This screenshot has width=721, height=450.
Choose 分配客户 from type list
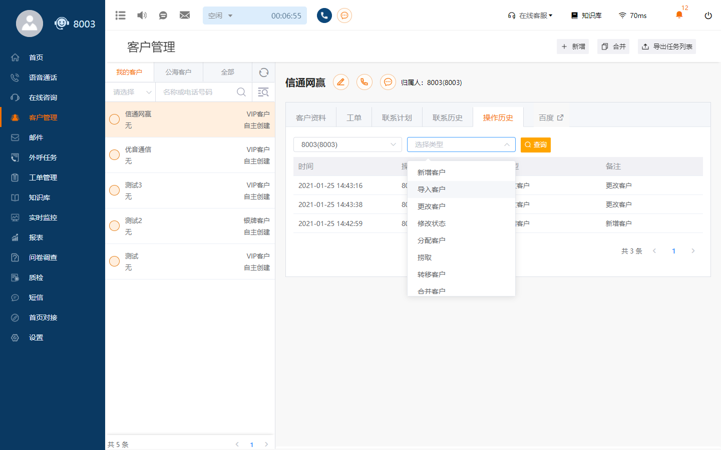click(461, 240)
